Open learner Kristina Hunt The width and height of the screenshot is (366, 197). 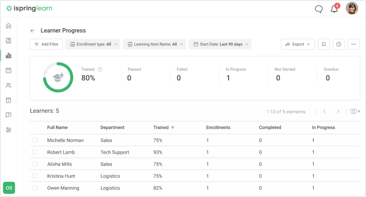point(61,176)
